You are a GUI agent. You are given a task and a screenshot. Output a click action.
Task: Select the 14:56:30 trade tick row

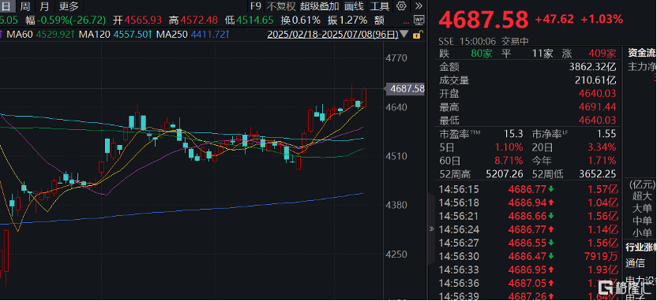[528, 256]
